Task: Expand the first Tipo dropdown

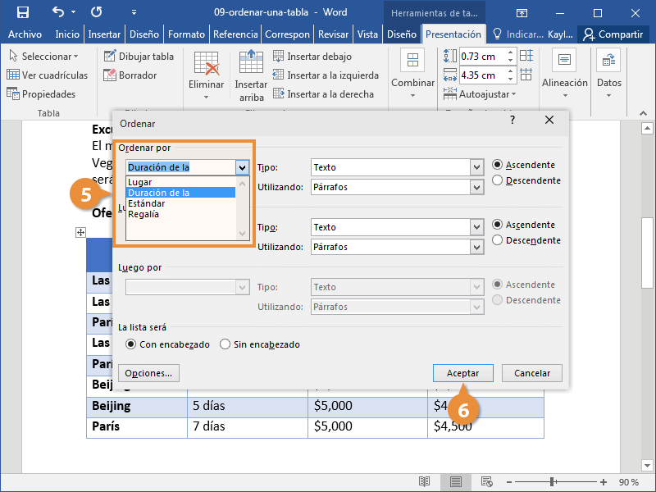Action: point(476,167)
